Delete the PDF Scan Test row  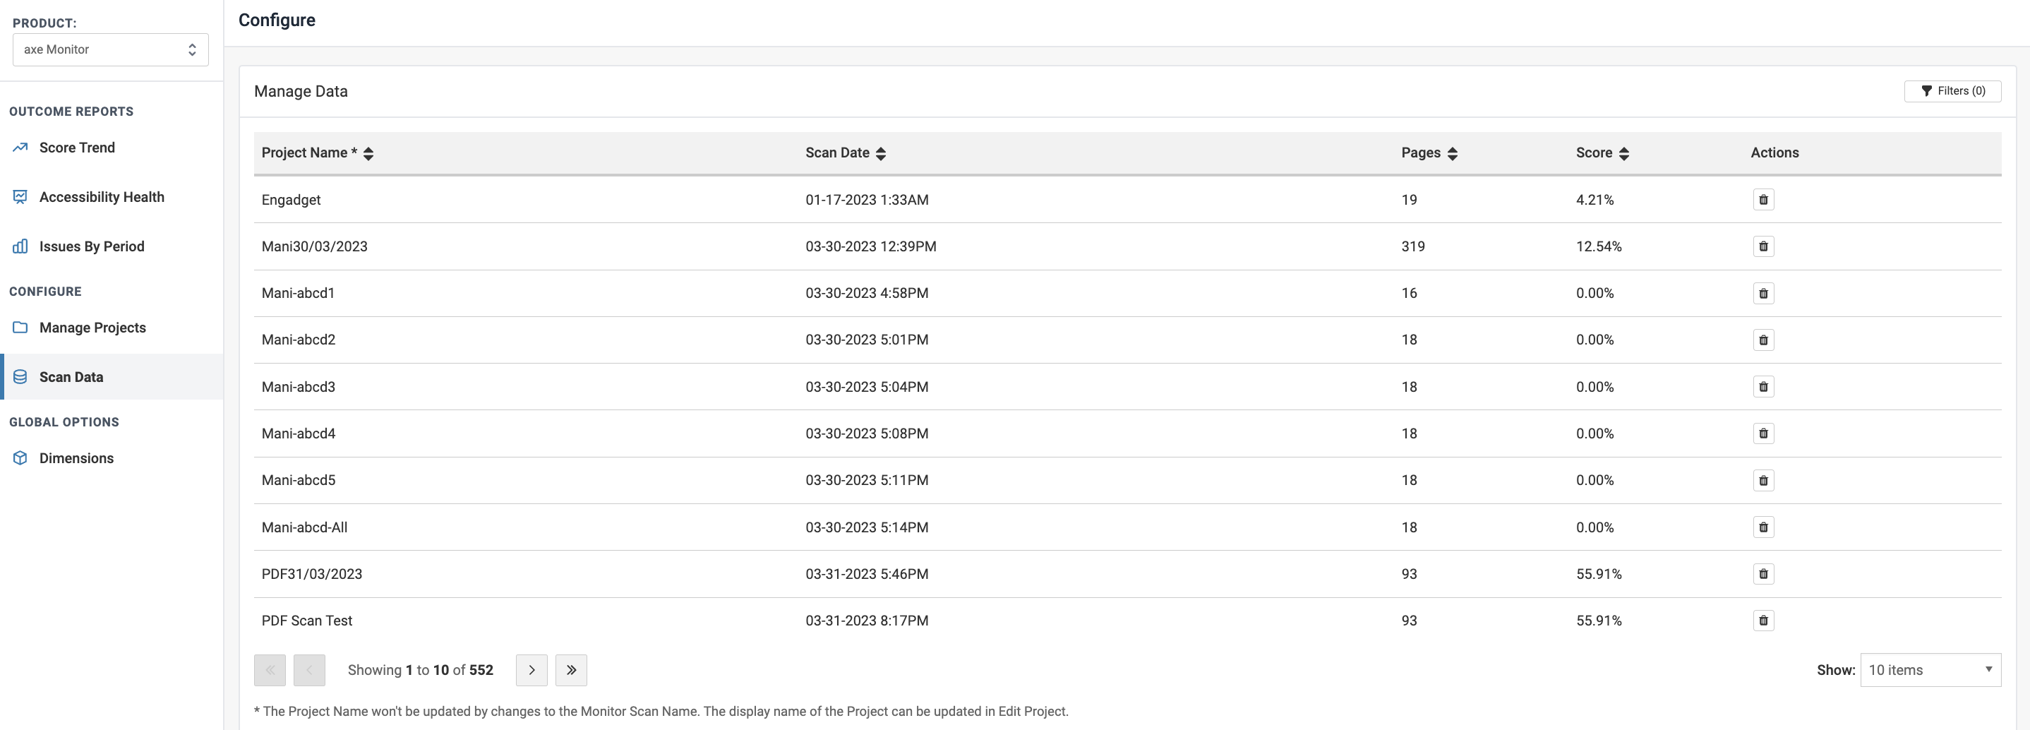pyautogui.click(x=1763, y=621)
